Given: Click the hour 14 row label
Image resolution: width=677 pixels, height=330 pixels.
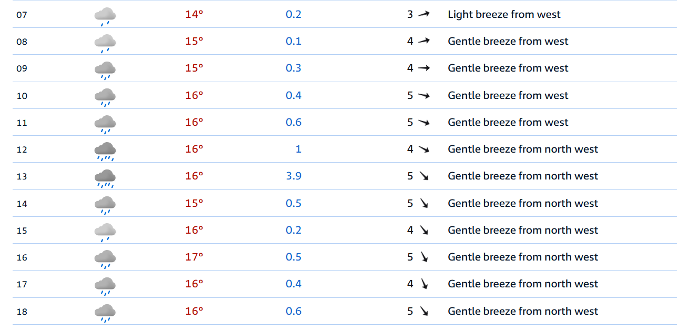Looking at the screenshot, I should 22,204.
